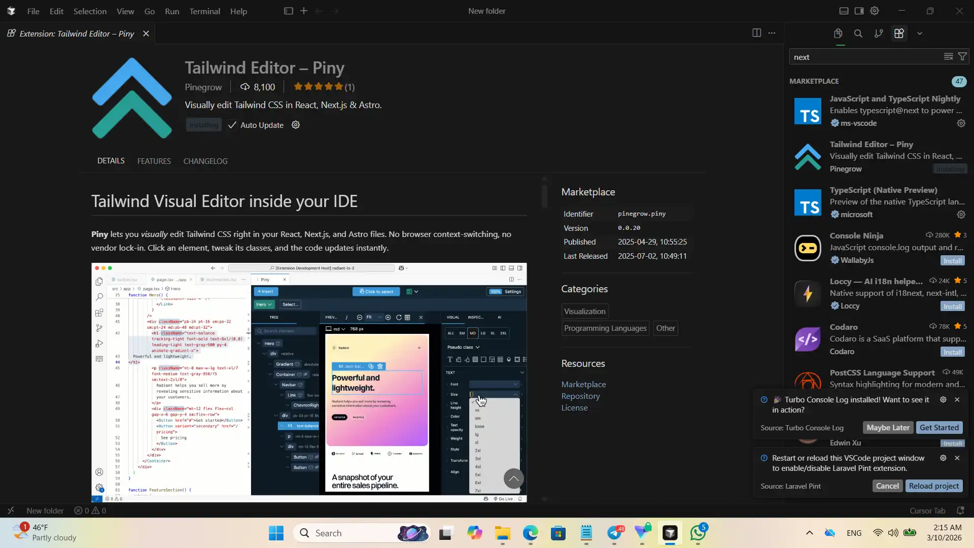Split the editor to the right
This screenshot has width=974, height=548.
tap(756, 33)
